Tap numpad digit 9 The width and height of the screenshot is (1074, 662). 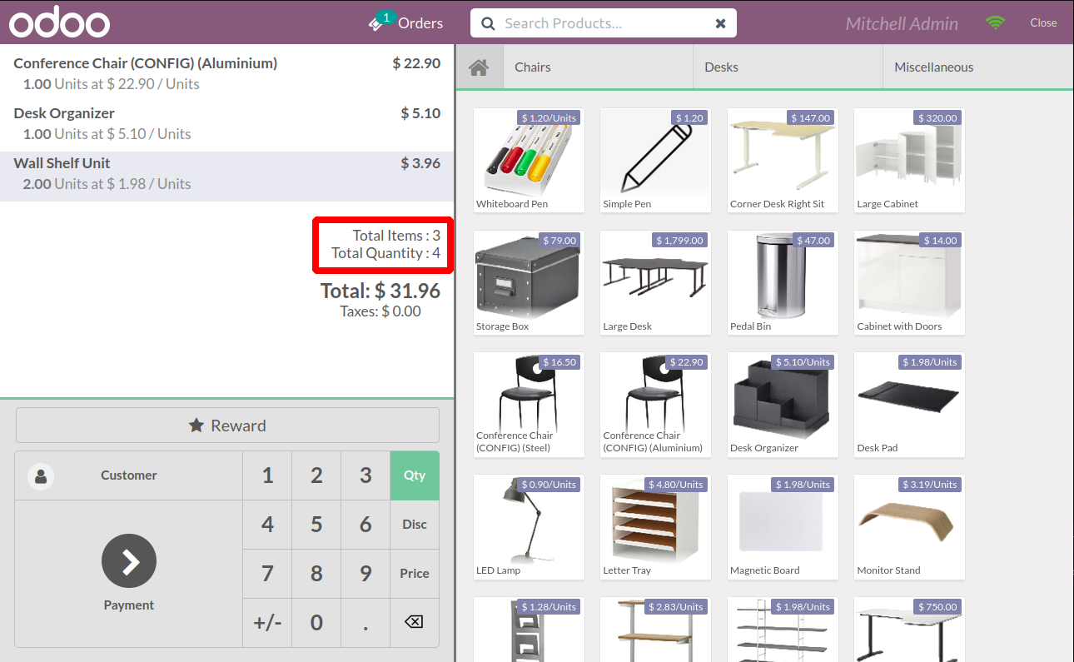pos(365,574)
